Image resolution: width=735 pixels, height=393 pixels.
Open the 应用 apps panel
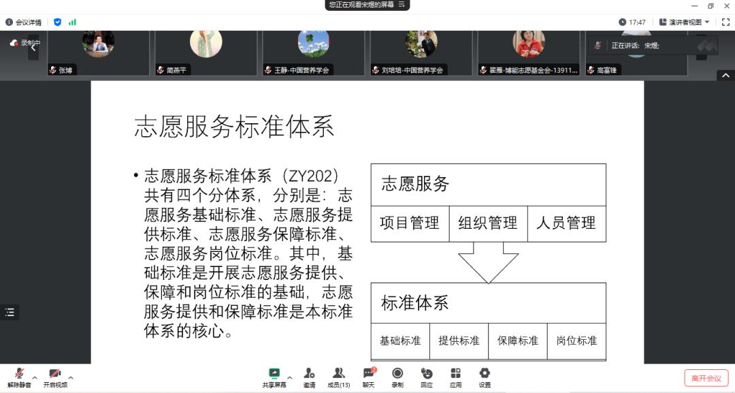(x=455, y=375)
